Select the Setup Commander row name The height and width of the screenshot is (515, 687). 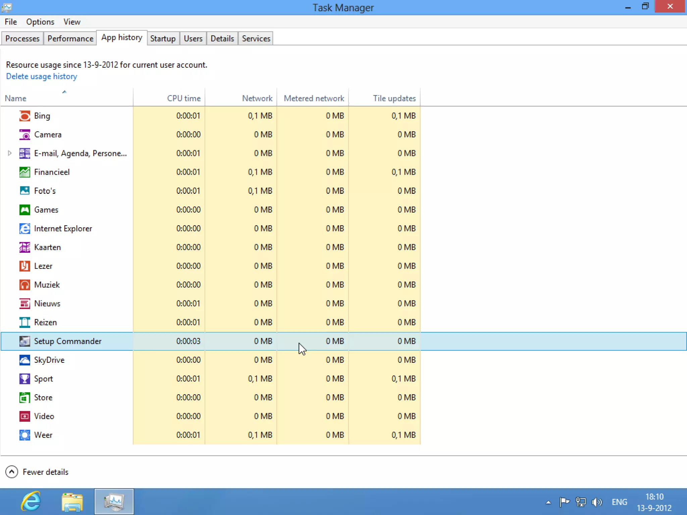68,341
